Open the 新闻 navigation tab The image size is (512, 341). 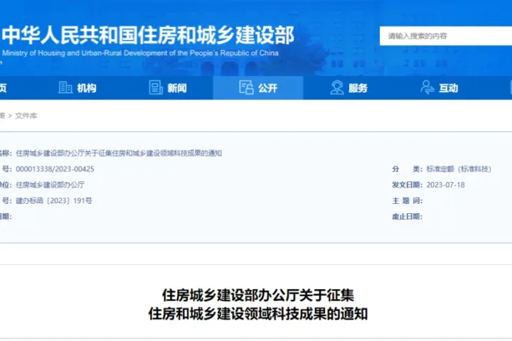[x=168, y=88]
